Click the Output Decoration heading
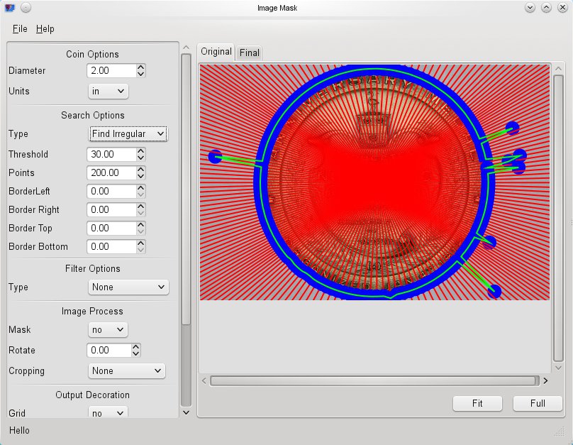573x445 pixels. 92,395
